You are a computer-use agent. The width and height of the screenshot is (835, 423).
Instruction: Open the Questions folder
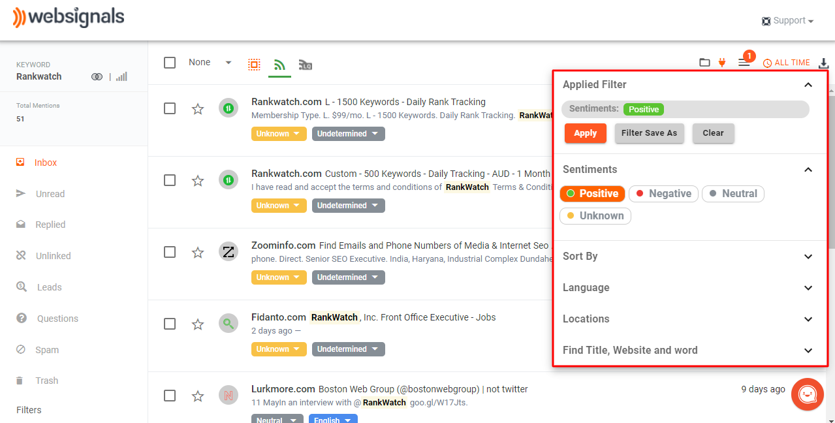(x=57, y=319)
